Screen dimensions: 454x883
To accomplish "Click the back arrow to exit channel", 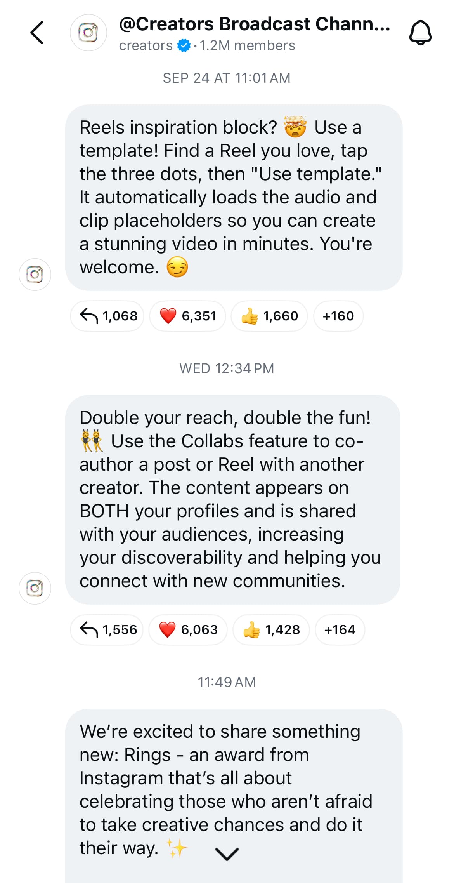I will 37,32.
